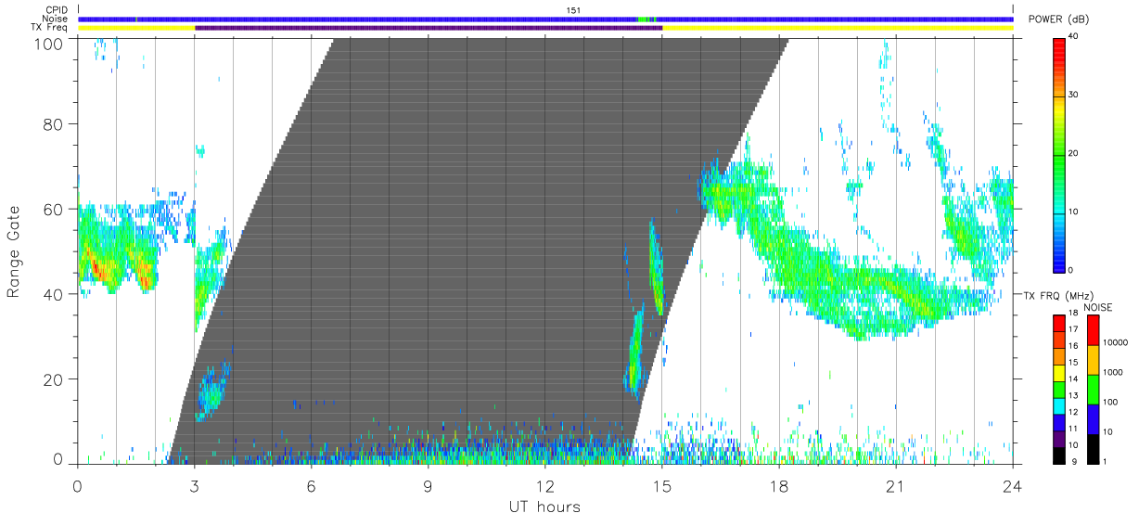Click the yellow swatch in TX FRQ legend
Viewport: 1139px width, 526px height.
[x=1058, y=371]
